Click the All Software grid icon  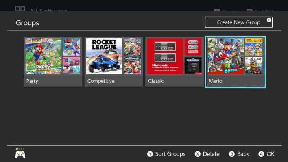pos(20,9)
